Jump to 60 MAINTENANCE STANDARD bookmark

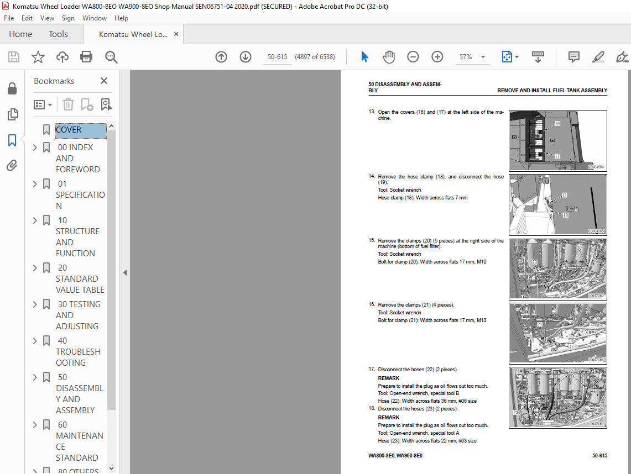pos(79,441)
